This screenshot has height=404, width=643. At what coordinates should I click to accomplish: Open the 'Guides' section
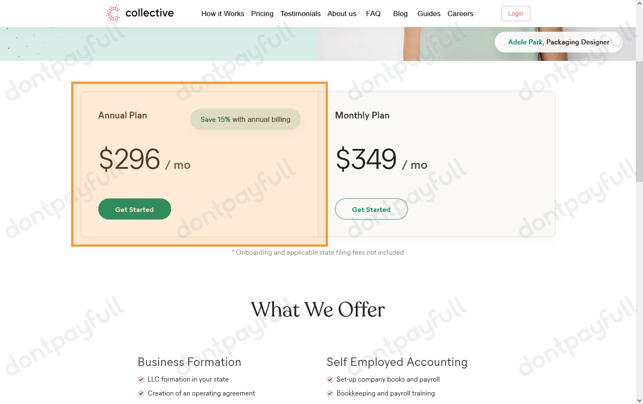429,14
